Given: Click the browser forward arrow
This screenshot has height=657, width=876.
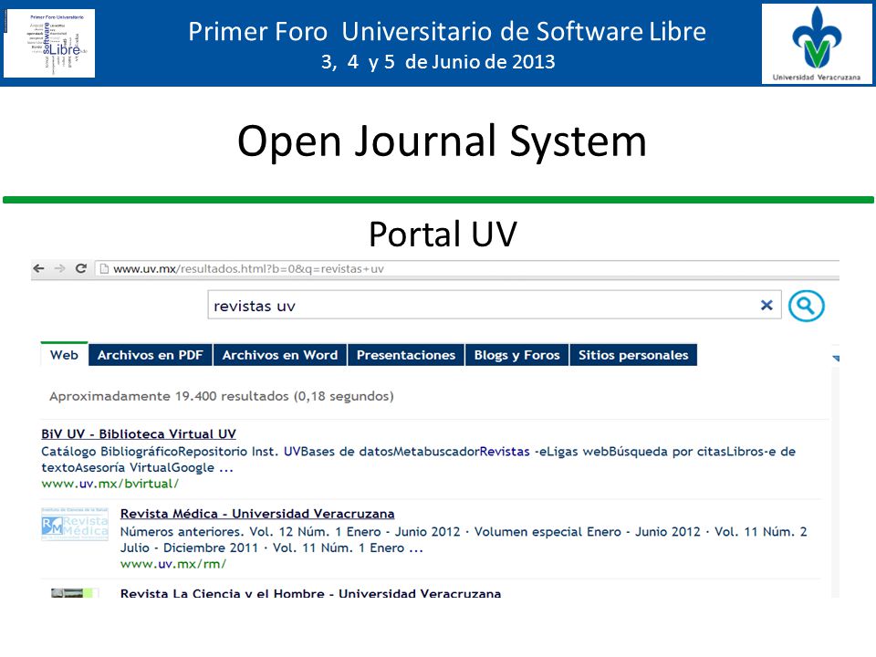Looking at the screenshot, I should tap(60, 268).
